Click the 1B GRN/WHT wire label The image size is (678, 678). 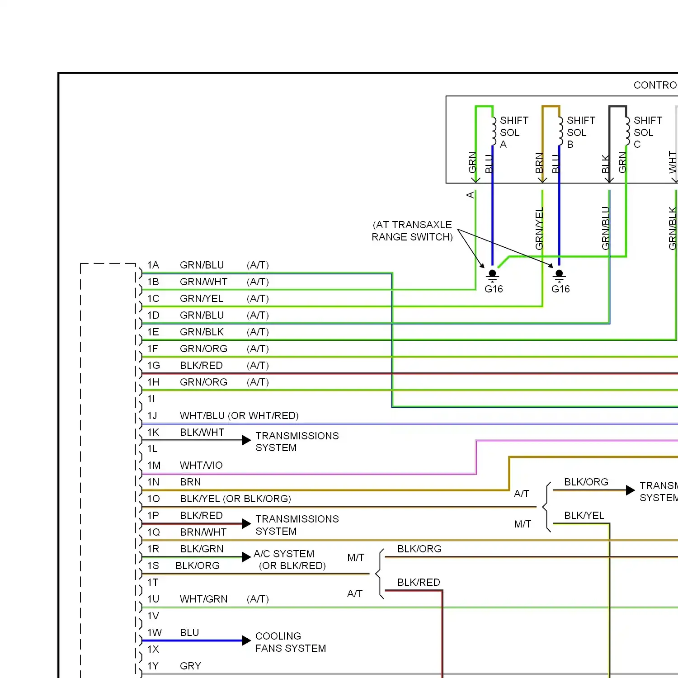pyautogui.click(x=203, y=282)
